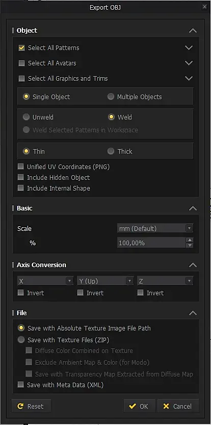Confirm export with OK button
Image resolution: width=211 pixels, height=425 pixels.
tap(140, 406)
